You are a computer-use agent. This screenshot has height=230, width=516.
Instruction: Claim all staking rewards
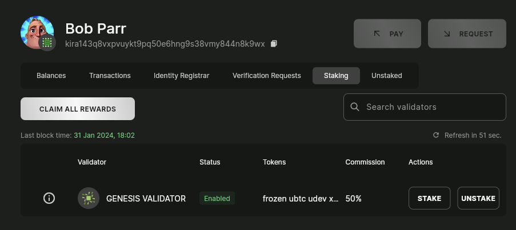tap(78, 109)
